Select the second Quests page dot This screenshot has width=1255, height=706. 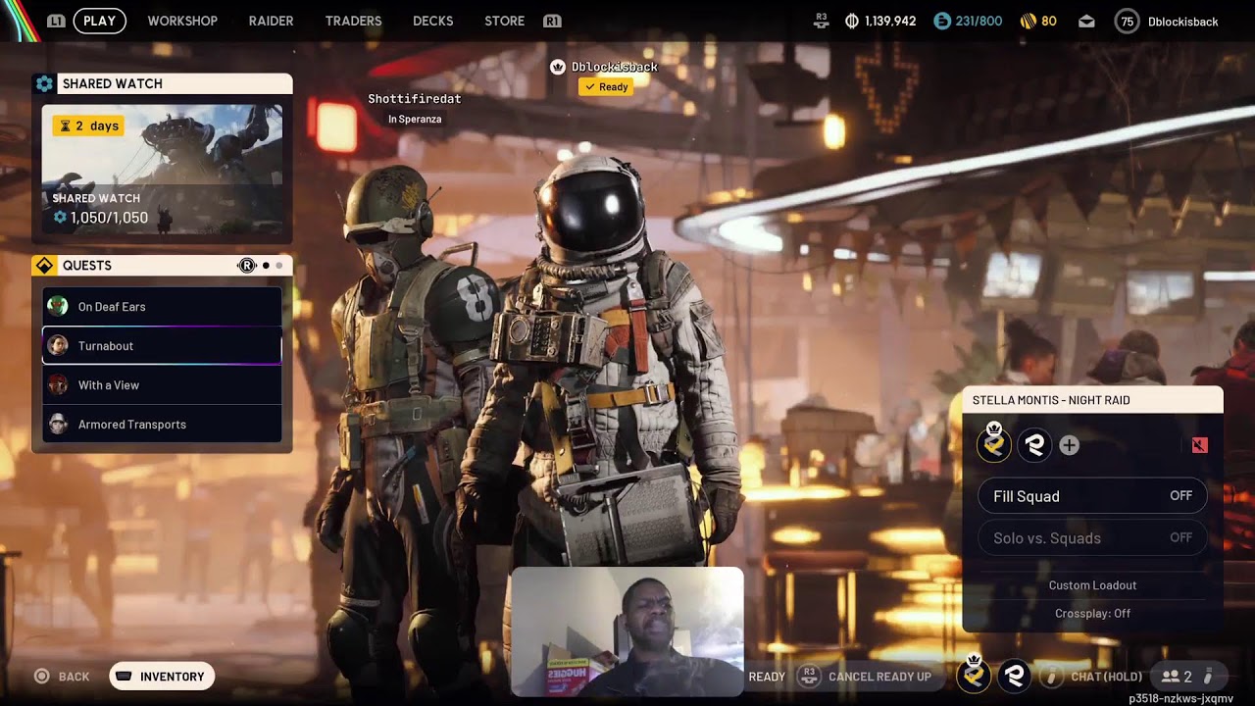click(279, 266)
